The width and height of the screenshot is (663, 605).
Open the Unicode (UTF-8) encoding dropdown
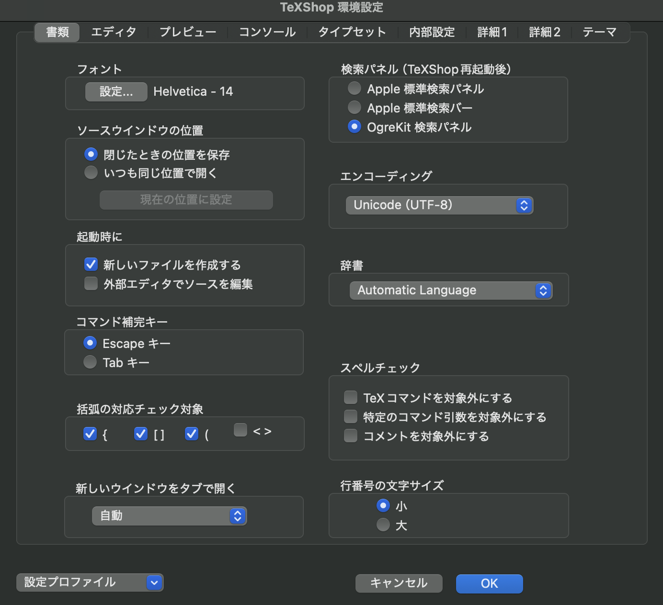click(x=439, y=205)
